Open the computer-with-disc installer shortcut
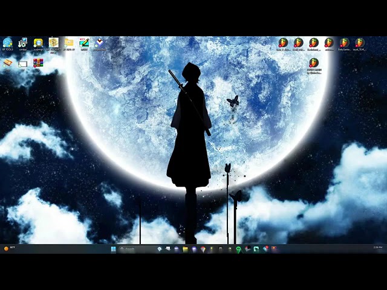Image resolution: width=387 pixels, height=290 pixels. coord(23,44)
